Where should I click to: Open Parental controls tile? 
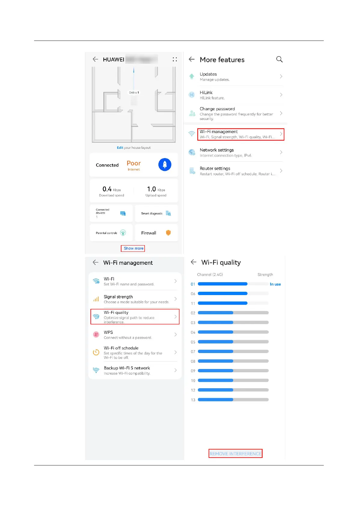pos(111,233)
